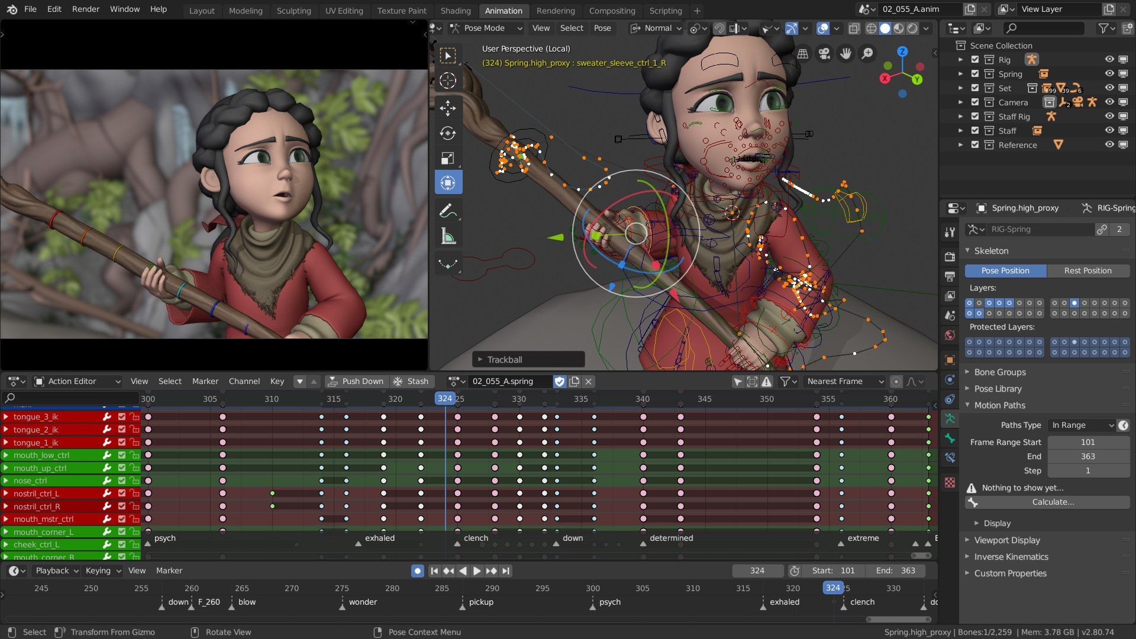This screenshot has height=639, width=1136.
Task: Click the Rest Position radio button
Action: click(x=1087, y=270)
